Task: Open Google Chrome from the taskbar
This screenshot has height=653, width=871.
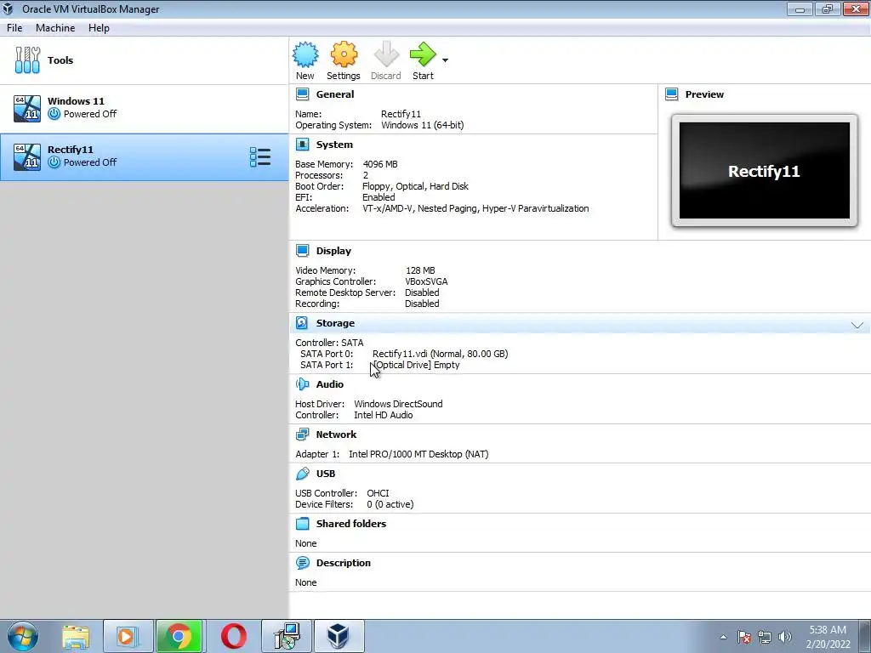Action: tap(179, 636)
